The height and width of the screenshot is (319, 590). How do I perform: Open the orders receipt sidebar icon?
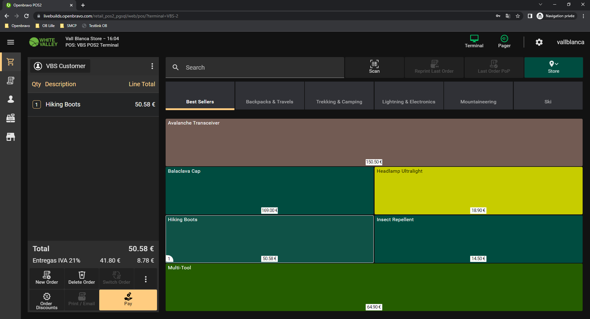click(10, 81)
